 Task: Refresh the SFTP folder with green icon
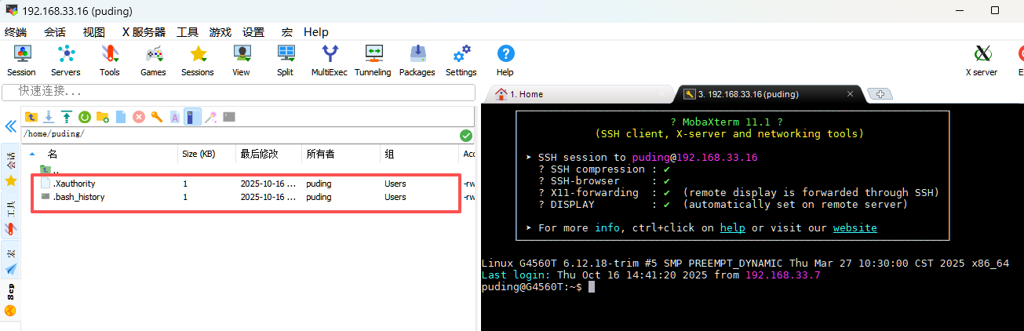[84, 117]
